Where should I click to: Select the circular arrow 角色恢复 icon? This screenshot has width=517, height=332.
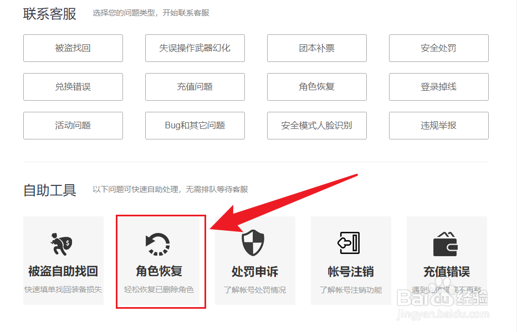coord(157,244)
